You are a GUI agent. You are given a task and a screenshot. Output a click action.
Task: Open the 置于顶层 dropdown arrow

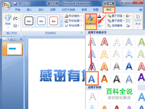[x=124, y=16]
